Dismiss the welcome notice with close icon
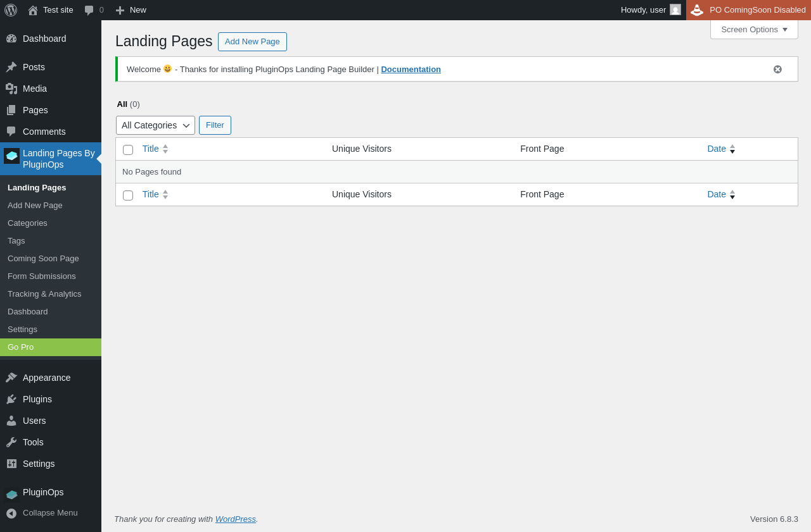The image size is (811, 532). tap(777, 70)
